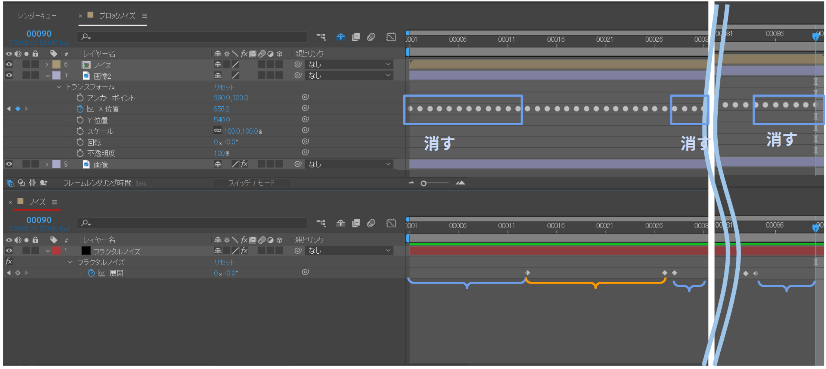Image resolution: width=826 pixels, height=369 pixels.
Task: Toggle motion blur icon in top timeline
Action: [371, 37]
